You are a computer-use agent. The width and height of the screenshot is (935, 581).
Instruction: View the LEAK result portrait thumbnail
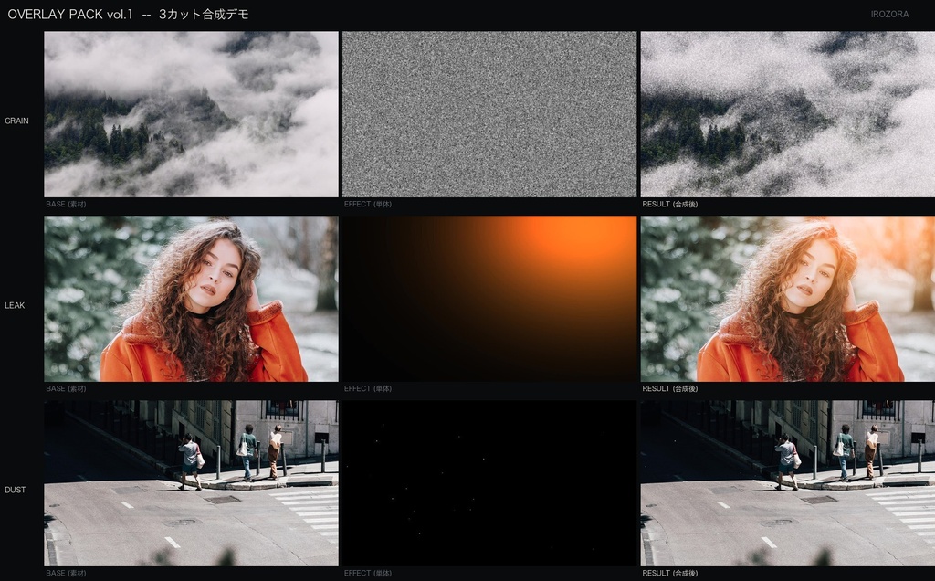[788, 298]
